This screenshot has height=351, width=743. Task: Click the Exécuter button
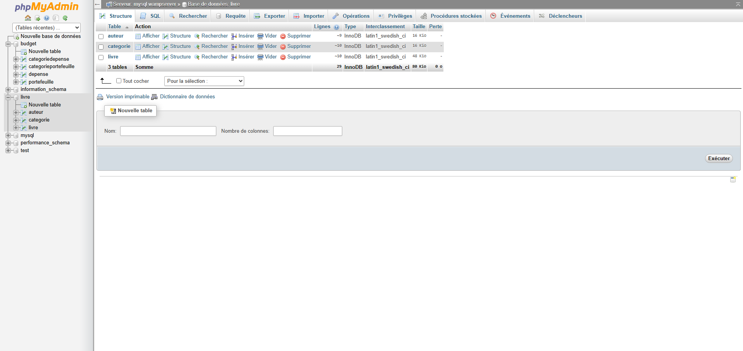point(719,158)
